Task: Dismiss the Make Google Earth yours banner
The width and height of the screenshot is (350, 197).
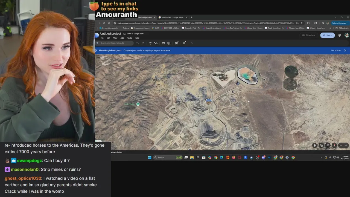Action: (345, 50)
